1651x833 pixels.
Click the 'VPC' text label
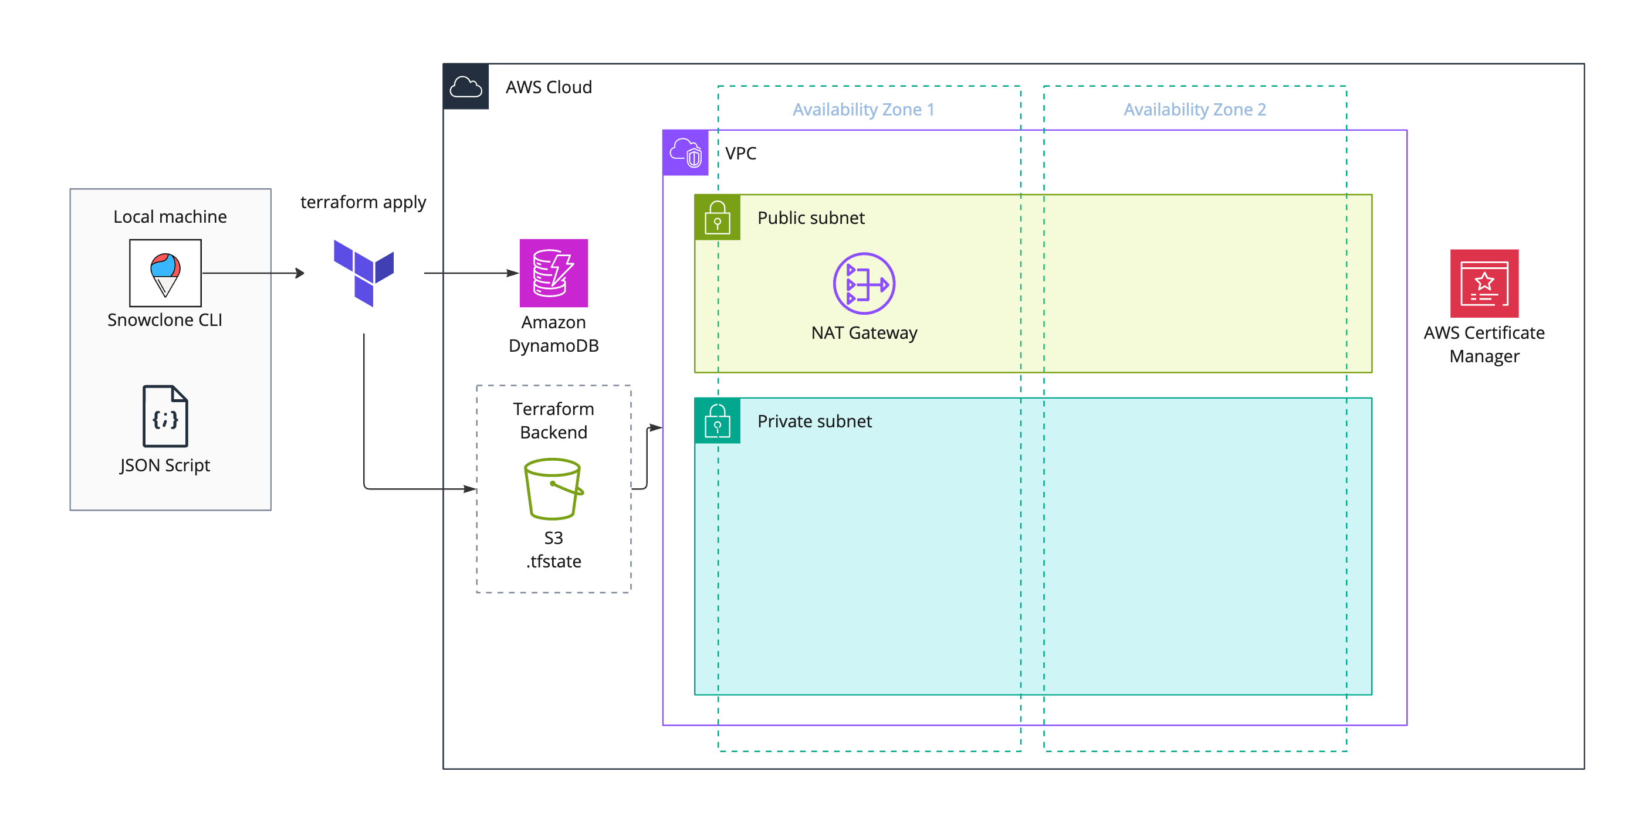coord(741,154)
